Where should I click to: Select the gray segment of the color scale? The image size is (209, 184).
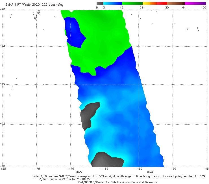coord(100,3)
